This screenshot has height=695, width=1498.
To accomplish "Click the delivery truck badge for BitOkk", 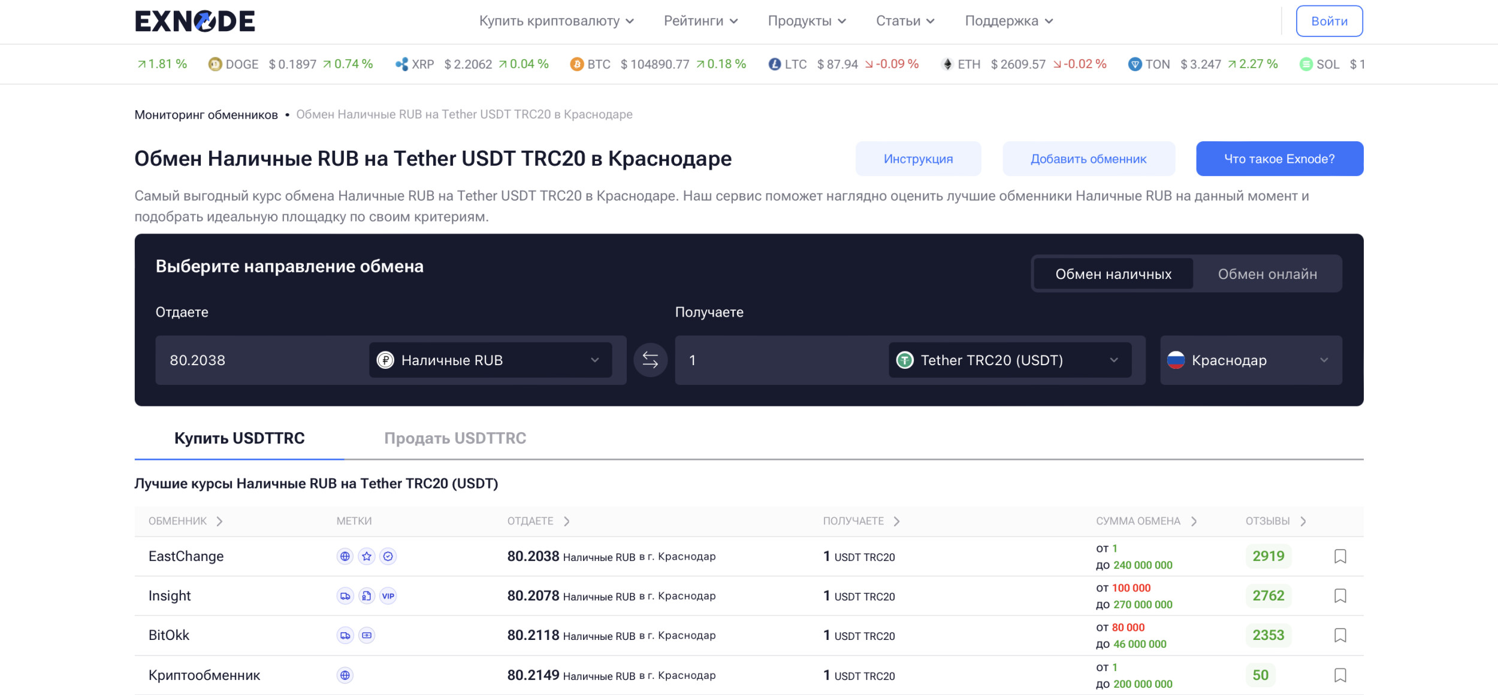I will pyautogui.click(x=345, y=635).
